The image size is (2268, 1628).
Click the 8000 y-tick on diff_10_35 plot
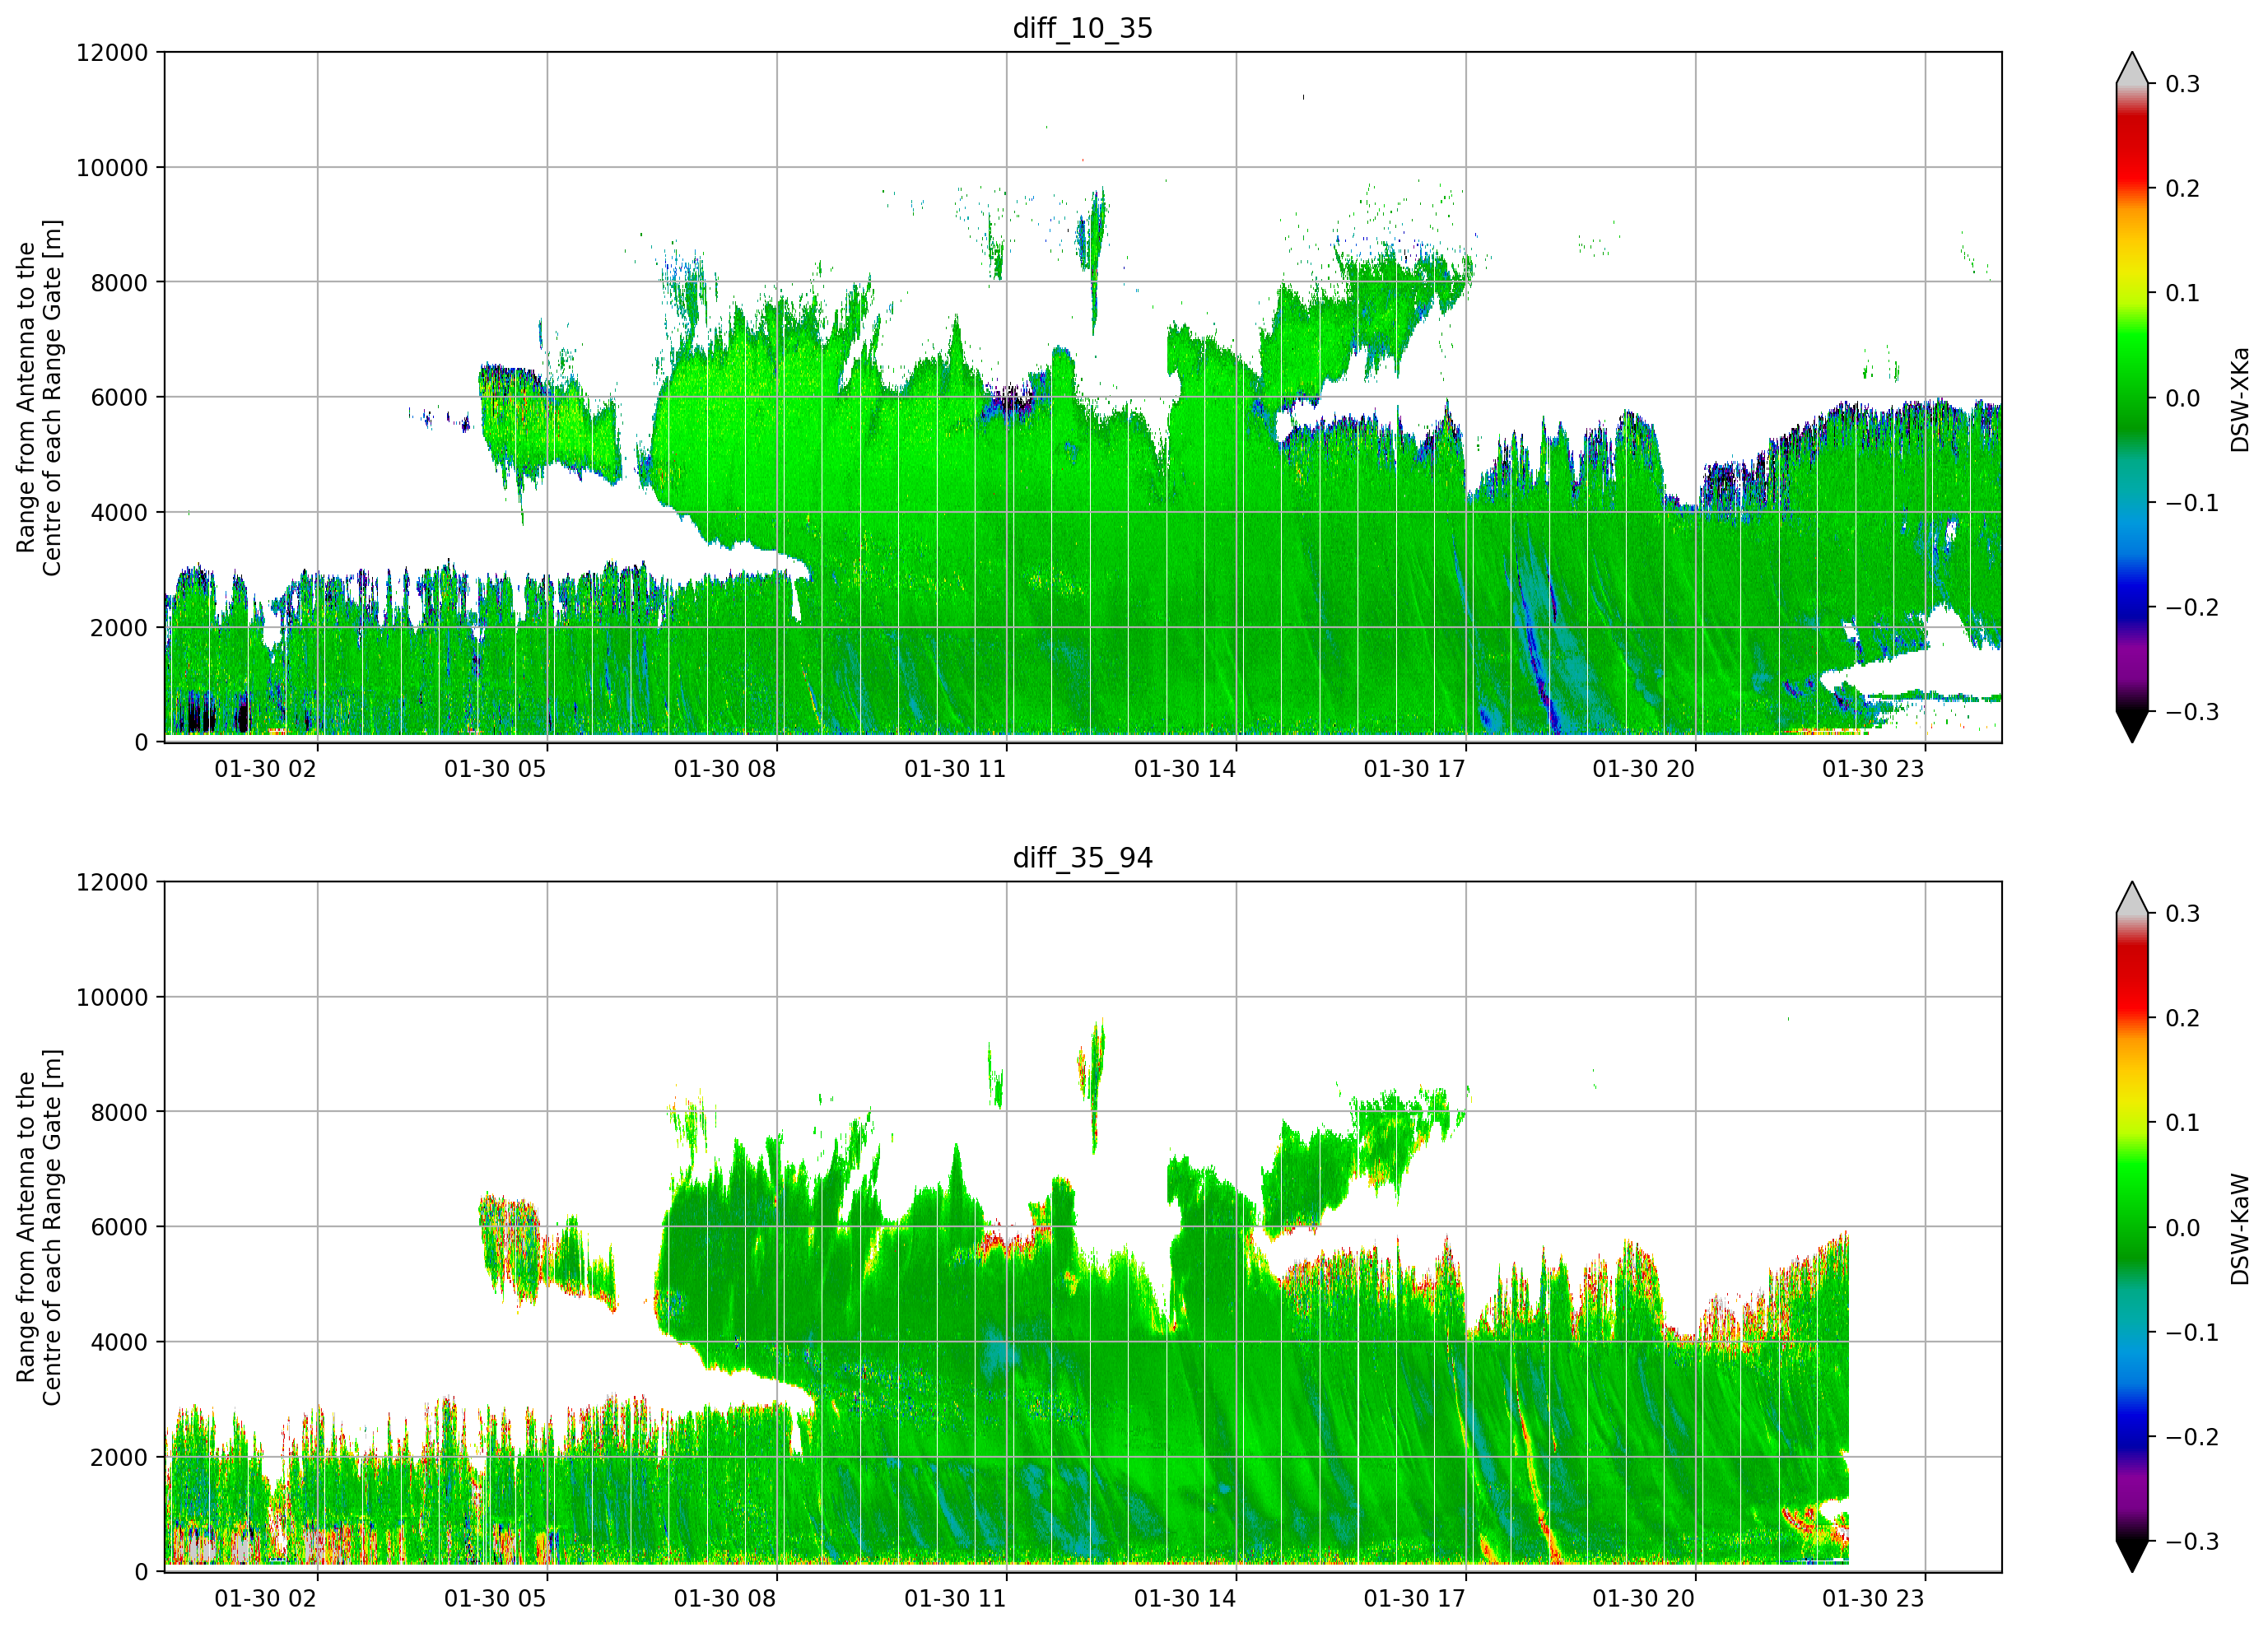(x=119, y=283)
